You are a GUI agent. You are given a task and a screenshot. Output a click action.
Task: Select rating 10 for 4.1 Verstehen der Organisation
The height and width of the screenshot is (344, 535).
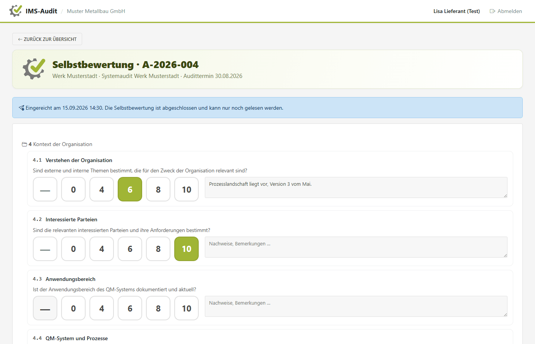[x=186, y=189]
